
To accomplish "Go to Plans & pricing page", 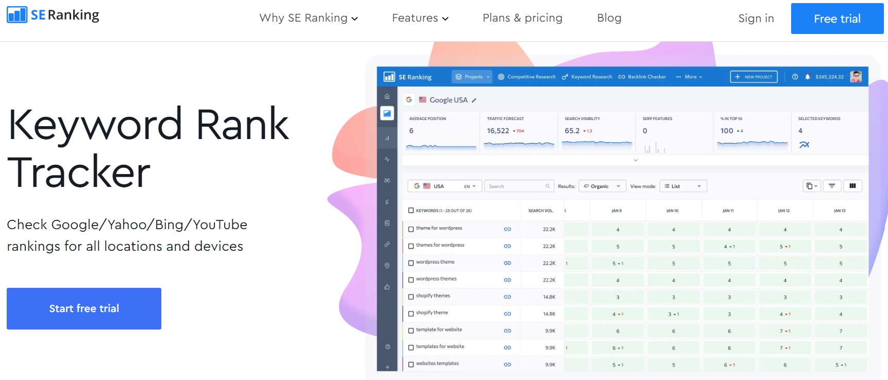I will coord(523,18).
